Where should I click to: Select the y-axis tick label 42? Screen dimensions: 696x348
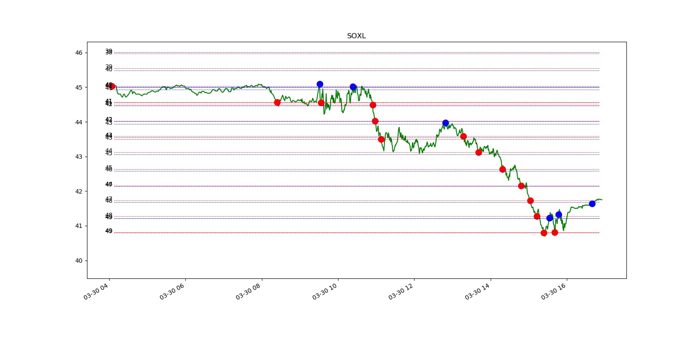[x=79, y=191]
